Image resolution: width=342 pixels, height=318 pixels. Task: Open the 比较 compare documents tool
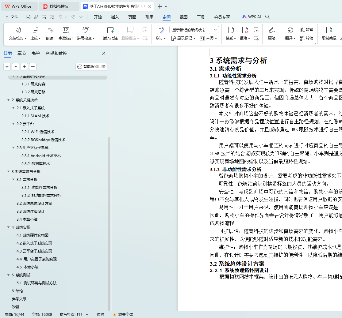[x=35, y=34]
